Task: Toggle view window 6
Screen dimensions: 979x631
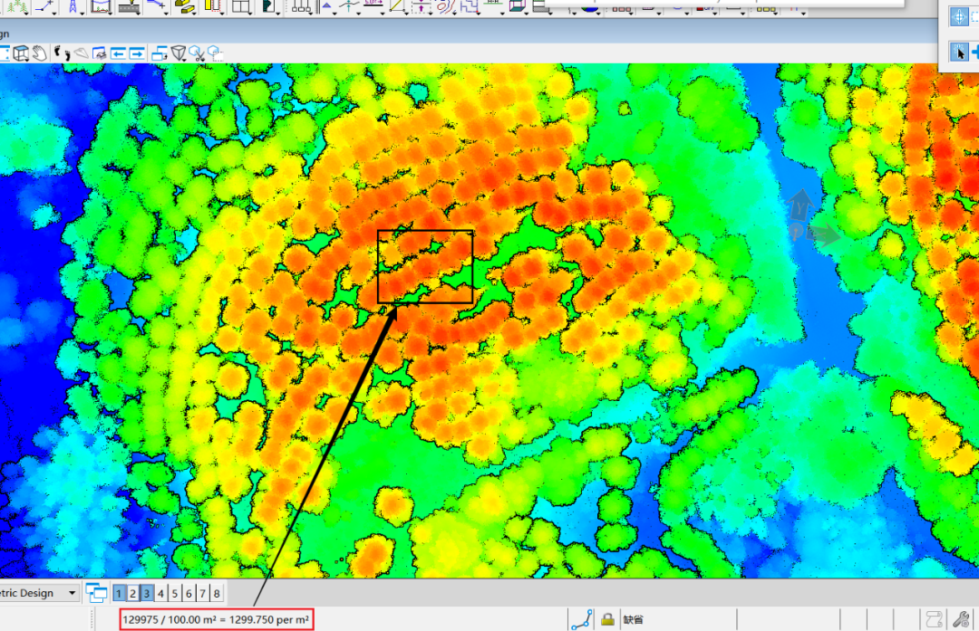Action: point(189,593)
